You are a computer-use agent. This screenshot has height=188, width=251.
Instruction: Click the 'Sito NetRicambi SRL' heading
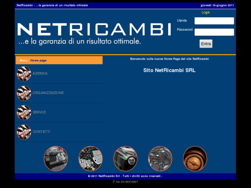click(170, 70)
